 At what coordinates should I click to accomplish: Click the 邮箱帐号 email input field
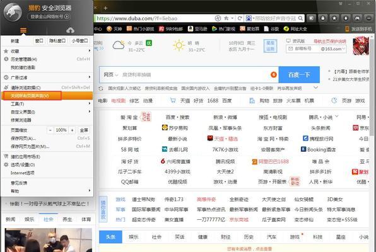[x=303, y=49]
